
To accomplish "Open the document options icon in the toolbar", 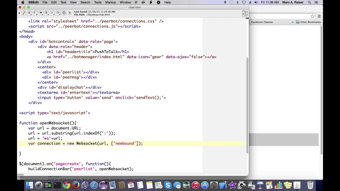I will (x=46, y=13).
